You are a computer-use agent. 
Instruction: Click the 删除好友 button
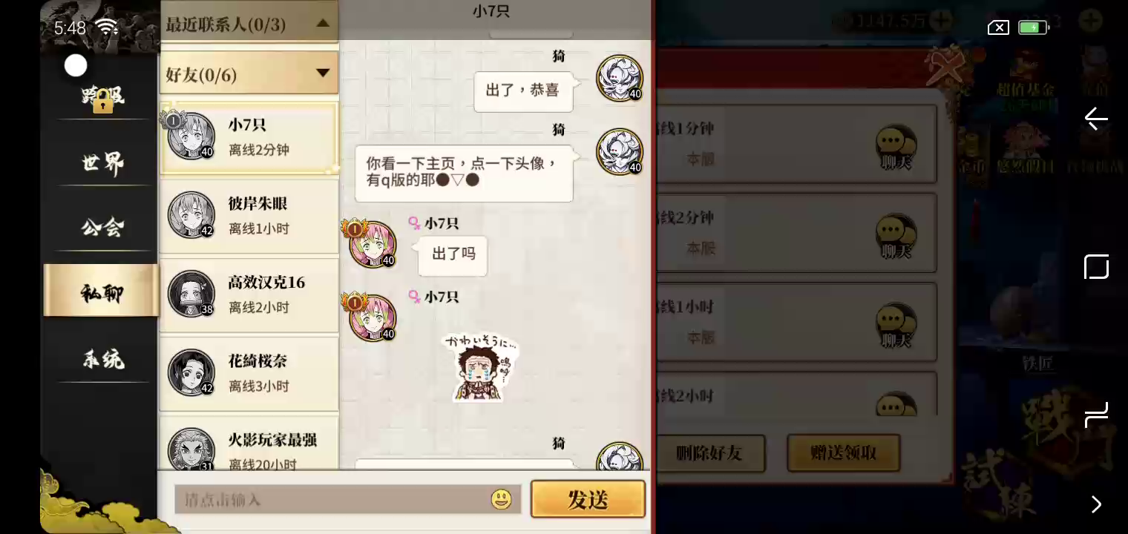[709, 453]
